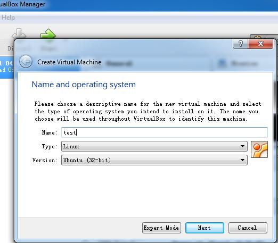Click the Create Virtual Machine title text
The height and width of the screenshot is (243, 278).
click(69, 62)
